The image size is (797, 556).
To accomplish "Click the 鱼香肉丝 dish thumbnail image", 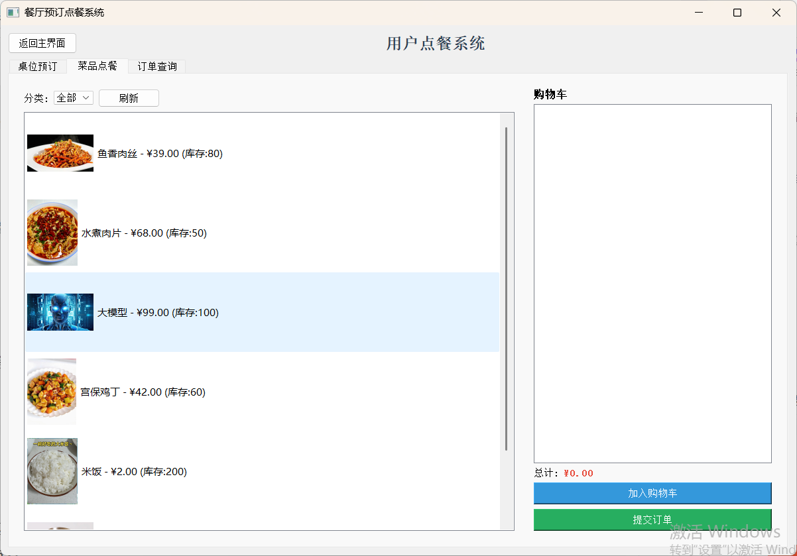I will (x=60, y=153).
